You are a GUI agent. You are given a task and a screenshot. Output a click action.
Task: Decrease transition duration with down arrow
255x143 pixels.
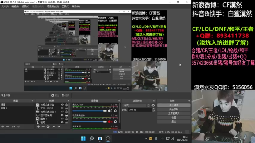click(x=154, y=111)
